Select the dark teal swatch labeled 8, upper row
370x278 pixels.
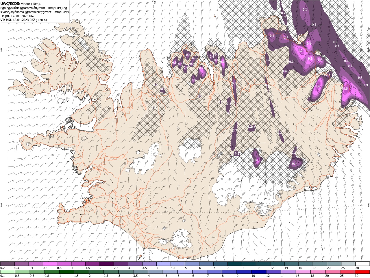pyautogui.click(x=234, y=264)
